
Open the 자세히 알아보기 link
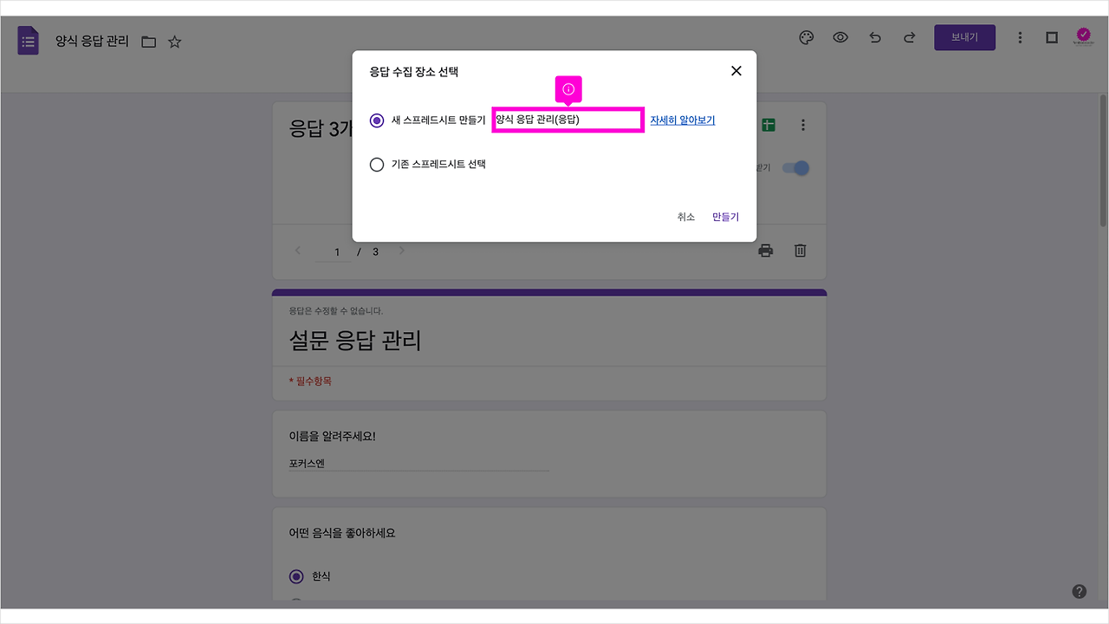tap(682, 119)
